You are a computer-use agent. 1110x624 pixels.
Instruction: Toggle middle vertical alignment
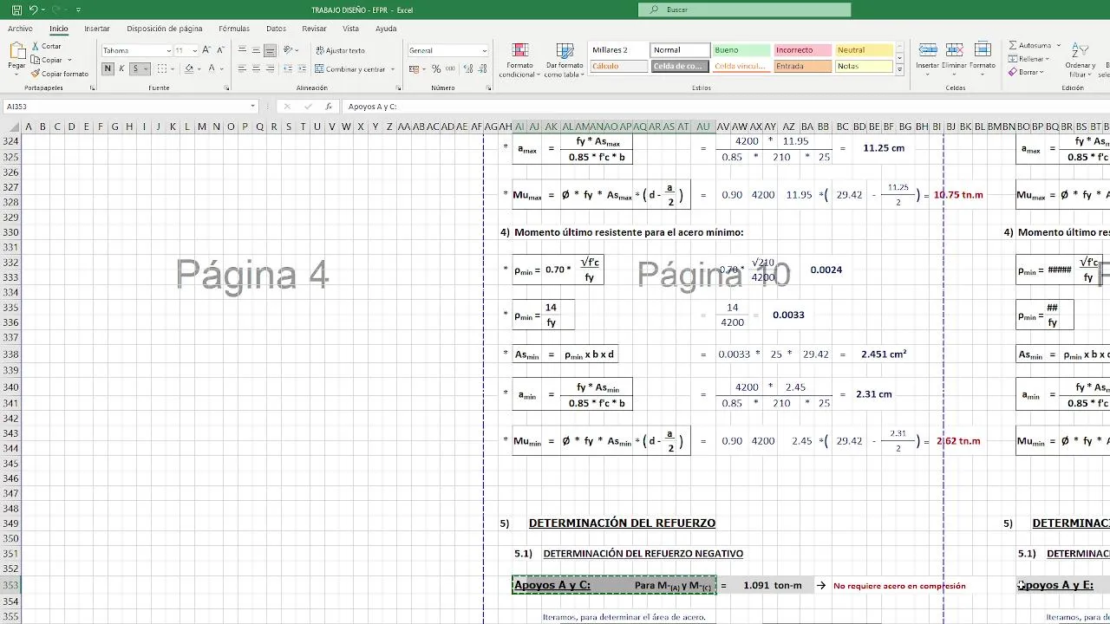256,50
